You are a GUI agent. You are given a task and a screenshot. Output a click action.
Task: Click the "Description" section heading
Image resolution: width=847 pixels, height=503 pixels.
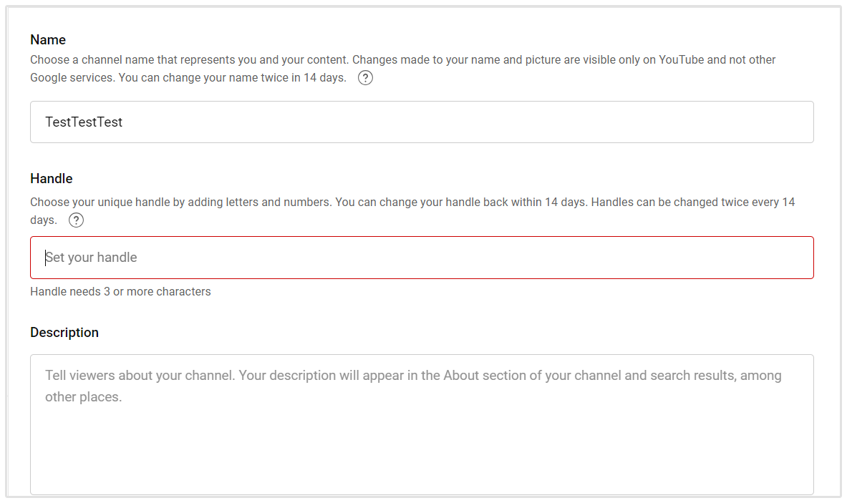[64, 333]
